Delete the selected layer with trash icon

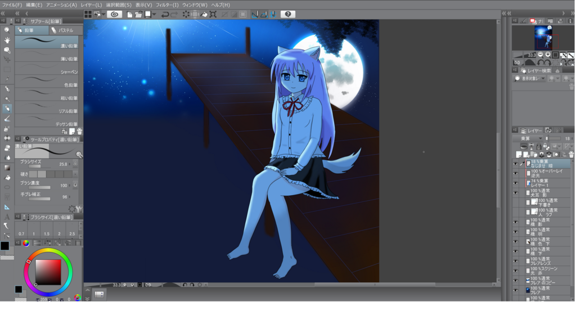pos(571,155)
